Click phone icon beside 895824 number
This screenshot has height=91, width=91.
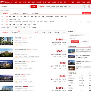pos(51,42)
